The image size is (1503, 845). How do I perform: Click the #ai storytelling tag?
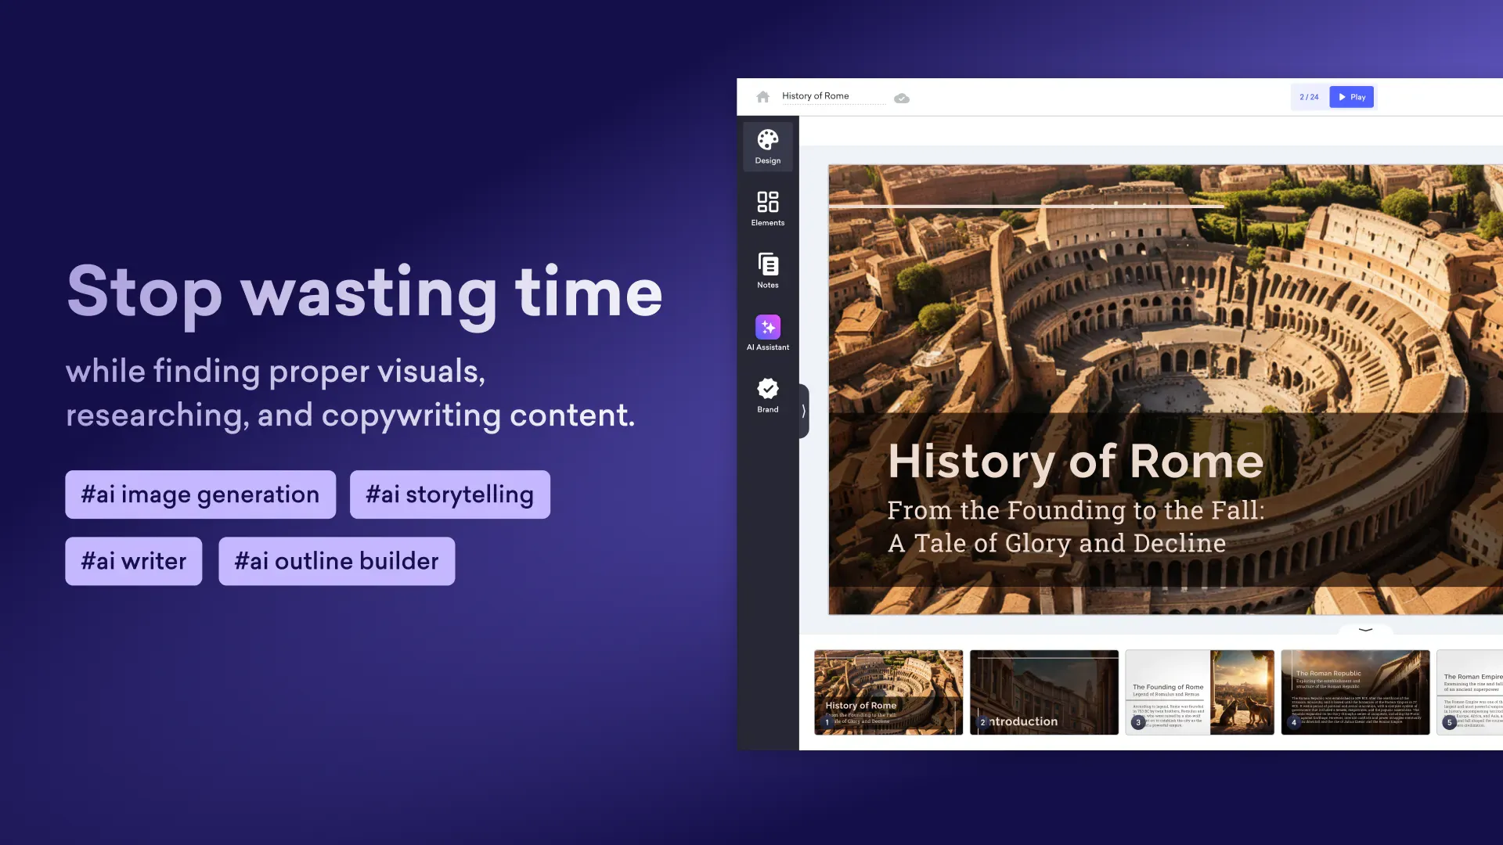(x=449, y=494)
